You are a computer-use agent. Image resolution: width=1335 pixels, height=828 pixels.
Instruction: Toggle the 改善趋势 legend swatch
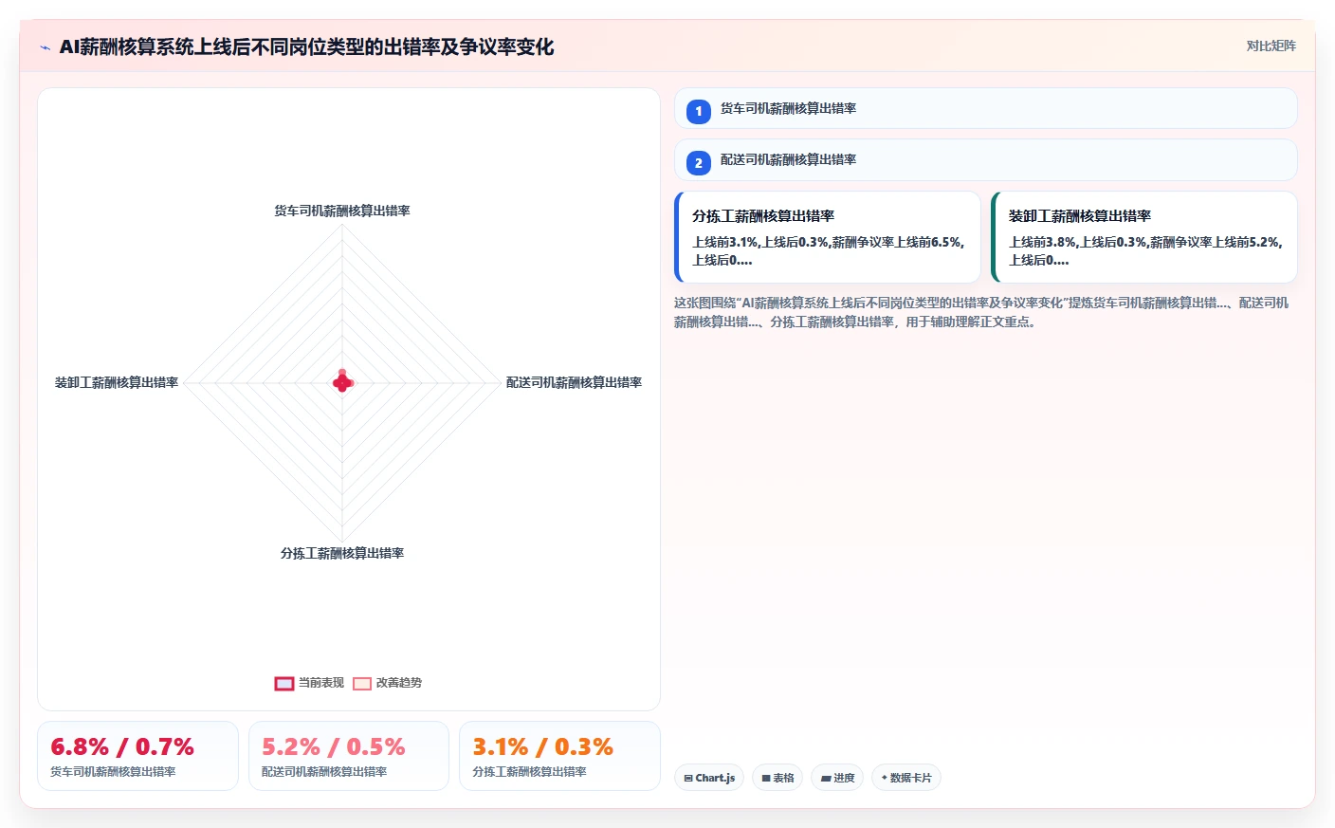coord(361,684)
